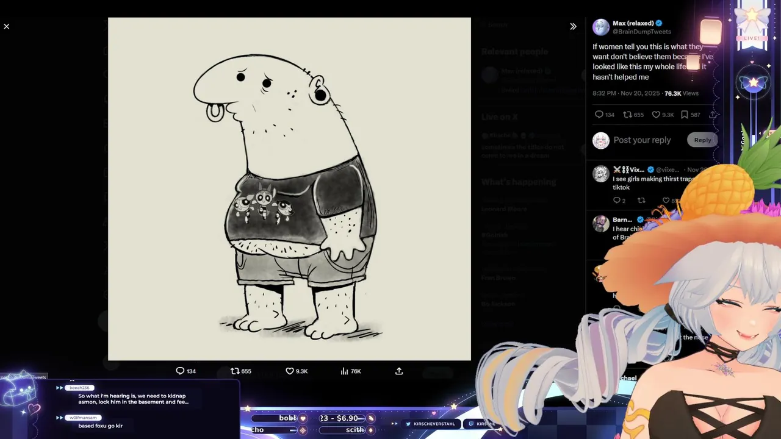This screenshot has width=781, height=439.
Task: Click the gray Reply button
Action: pyautogui.click(x=702, y=140)
